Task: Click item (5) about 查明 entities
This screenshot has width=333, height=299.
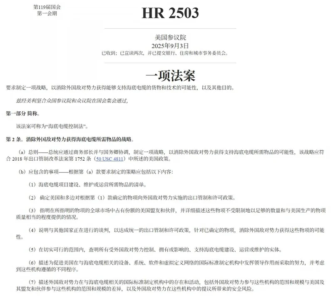Action: pyautogui.click(x=155, y=250)
